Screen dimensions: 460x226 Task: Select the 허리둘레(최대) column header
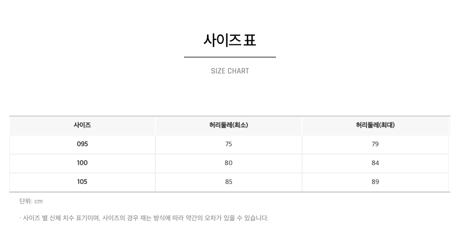point(375,125)
